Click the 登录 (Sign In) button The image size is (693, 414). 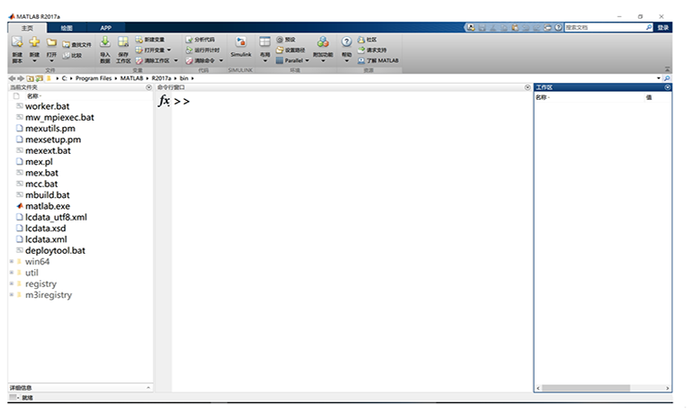pyautogui.click(x=663, y=28)
